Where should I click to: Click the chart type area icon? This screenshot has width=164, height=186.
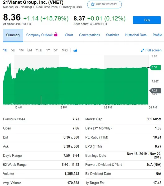pyautogui.click(x=75, y=51)
